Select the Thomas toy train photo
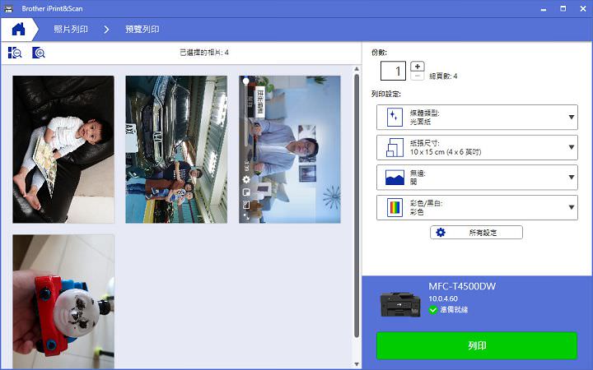The height and width of the screenshot is (370, 593). click(63, 301)
